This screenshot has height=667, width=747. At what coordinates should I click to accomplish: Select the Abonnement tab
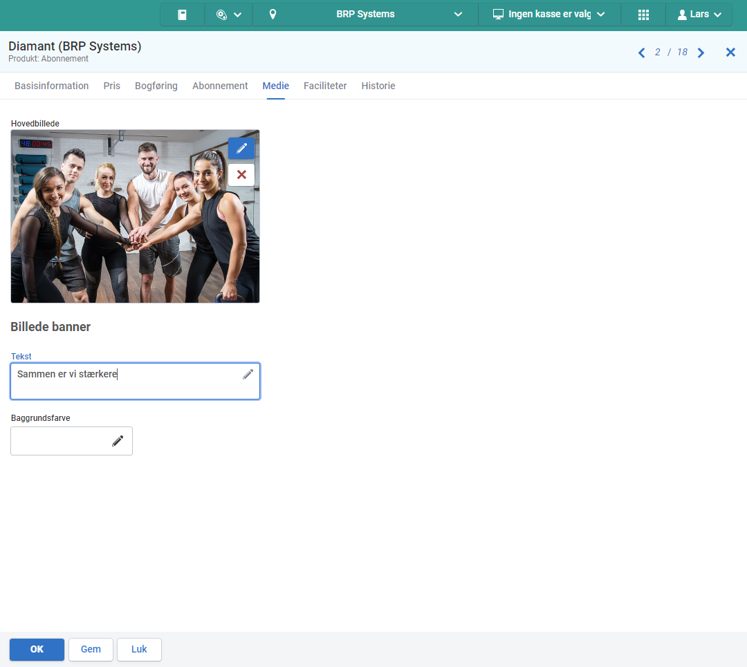click(x=220, y=86)
